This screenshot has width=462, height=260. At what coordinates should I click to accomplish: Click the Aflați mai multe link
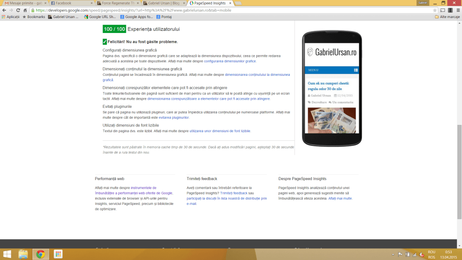[x=340, y=199]
